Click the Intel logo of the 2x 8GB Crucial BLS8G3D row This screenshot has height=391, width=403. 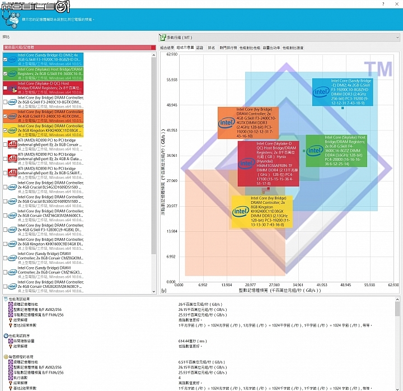pos(12,202)
